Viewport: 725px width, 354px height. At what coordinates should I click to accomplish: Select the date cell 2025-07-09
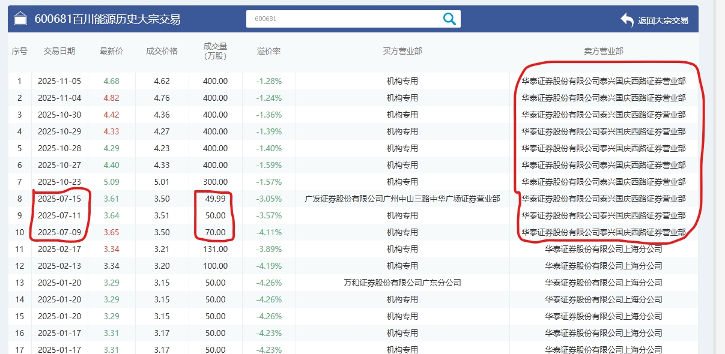click(59, 232)
